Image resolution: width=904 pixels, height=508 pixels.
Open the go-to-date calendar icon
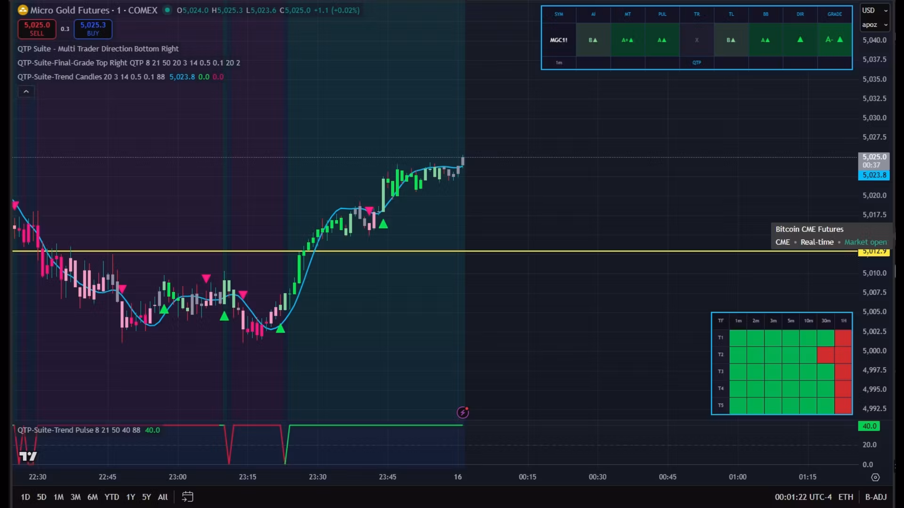(x=187, y=496)
